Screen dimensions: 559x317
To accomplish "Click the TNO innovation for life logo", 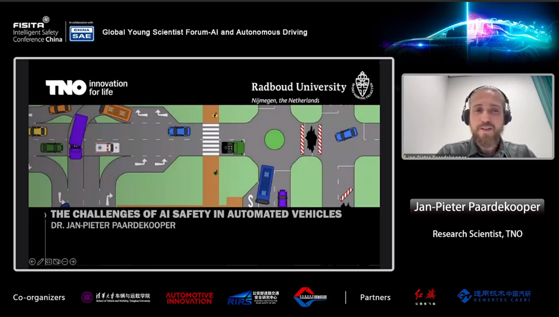I will click(x=86, y=87).
